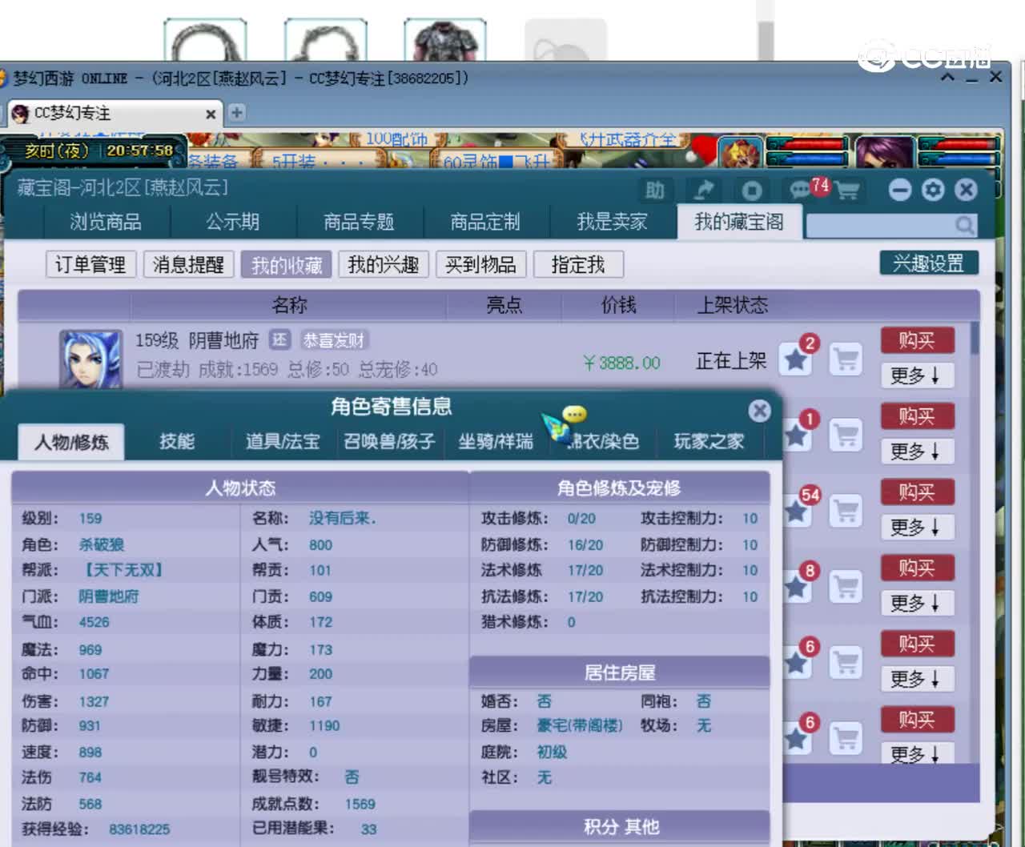
Task: Click the favorite star with badge 1
Action: coord(796,435)
